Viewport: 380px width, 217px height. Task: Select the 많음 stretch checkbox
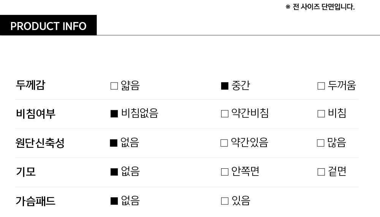point(321,143)
